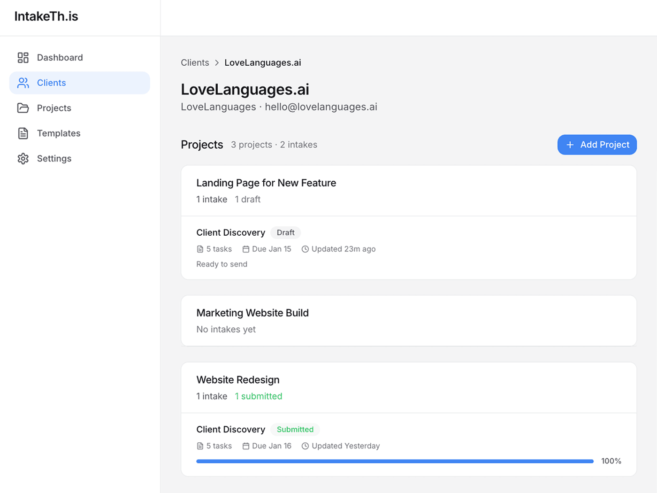Click the Add Project button
Viewport: 657px width, 493px height.
pos(597,145)
